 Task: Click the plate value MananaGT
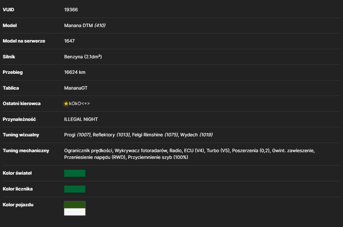(76, 88)
